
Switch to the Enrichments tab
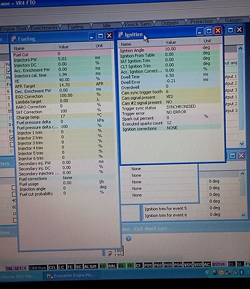coord(44,28)
